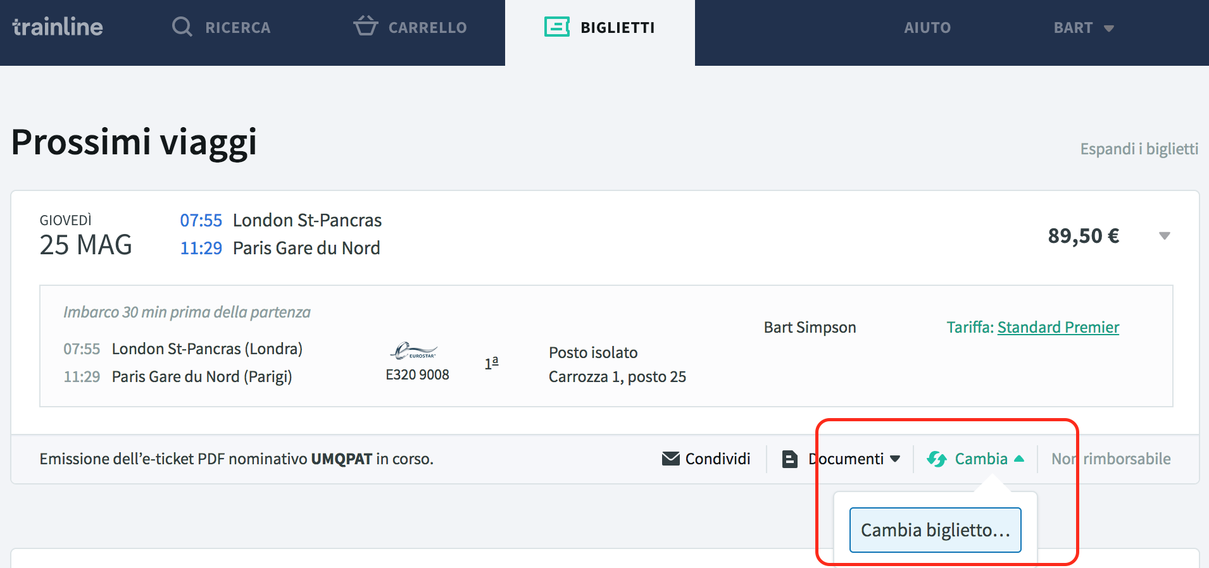Click the Ricerca magnifying glass icon

point(182,27)
